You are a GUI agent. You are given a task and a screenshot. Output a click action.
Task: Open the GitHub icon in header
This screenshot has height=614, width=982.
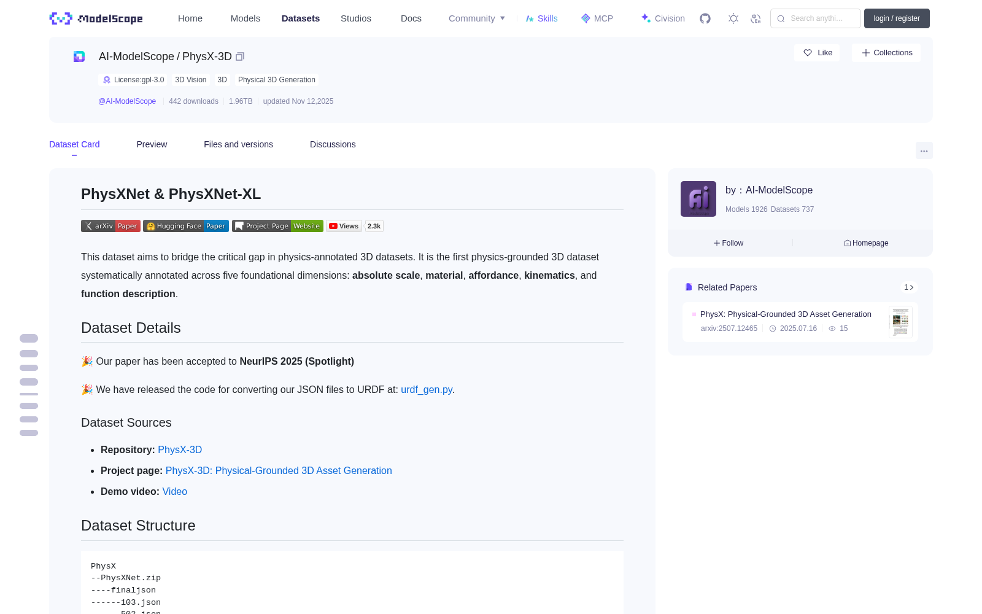tap(705, 18)
